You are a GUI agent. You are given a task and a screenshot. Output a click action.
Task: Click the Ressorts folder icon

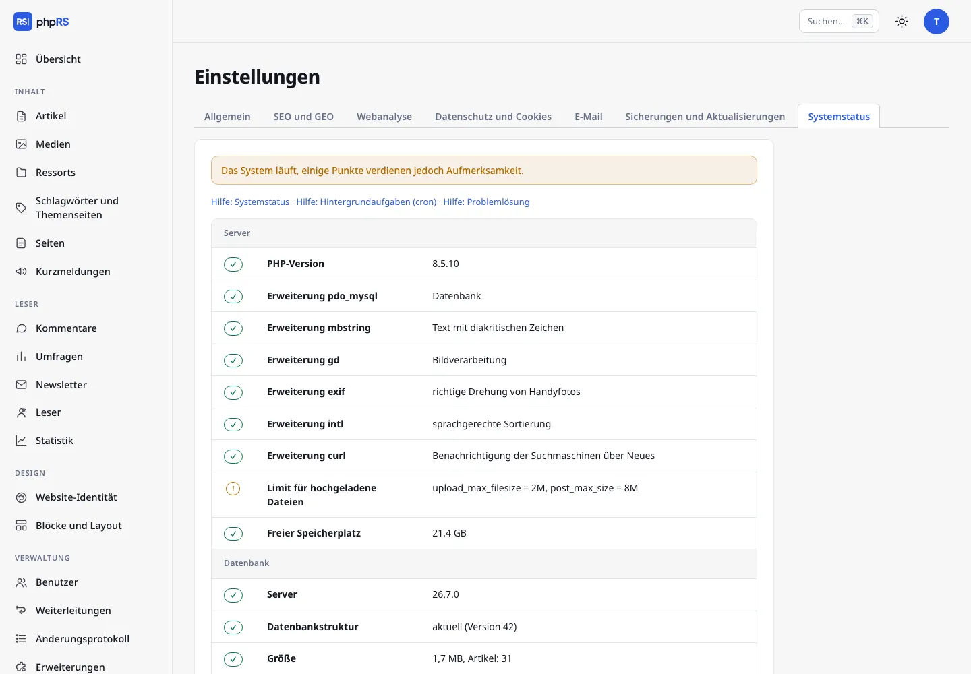click(x=22, y=173)
